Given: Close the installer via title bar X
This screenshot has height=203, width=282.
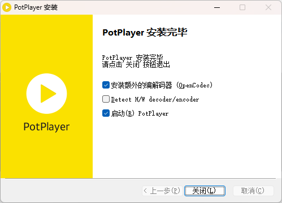Looking at the screenshot, I should tap(268, 7).
